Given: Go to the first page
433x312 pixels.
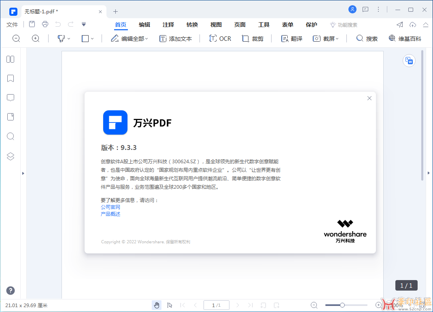Looking at the screenshot, I should [x=183, y=305].
